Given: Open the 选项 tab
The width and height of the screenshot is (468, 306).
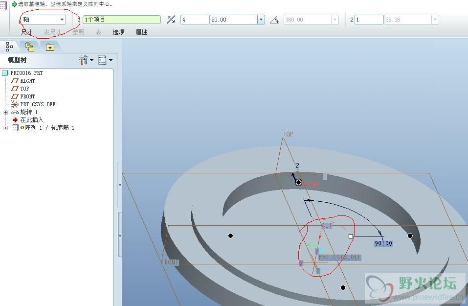Looking at the screenshot, I should point(118,32).
